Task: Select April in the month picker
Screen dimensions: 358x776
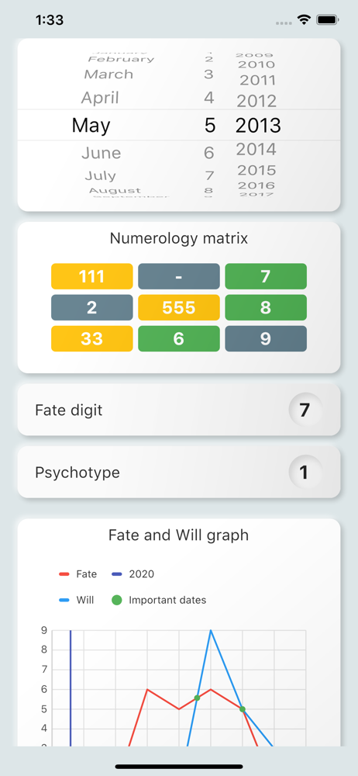Action: (100, 98)
